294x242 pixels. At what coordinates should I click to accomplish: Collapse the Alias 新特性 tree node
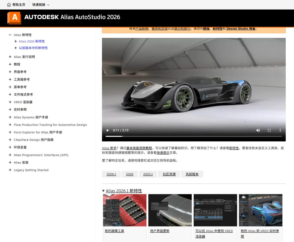tap(10, 35)
